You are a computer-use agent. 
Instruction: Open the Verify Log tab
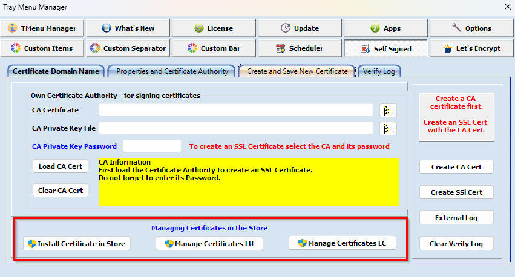pyautogui.click(x=379, y=71)
